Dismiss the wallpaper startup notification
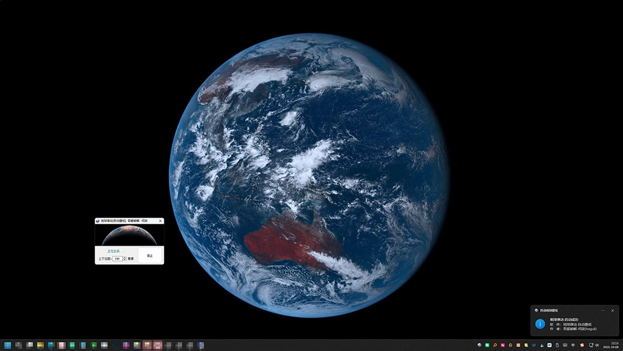The width and height of the screenshot is (623, 351). pyautogui.click(x=612, y=310)
